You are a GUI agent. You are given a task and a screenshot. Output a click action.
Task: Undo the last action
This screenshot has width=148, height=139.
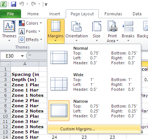tap(22, 4)
